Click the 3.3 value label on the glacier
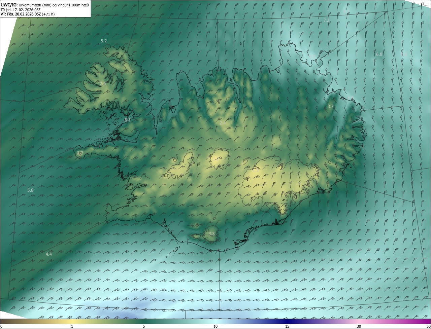 211,233
